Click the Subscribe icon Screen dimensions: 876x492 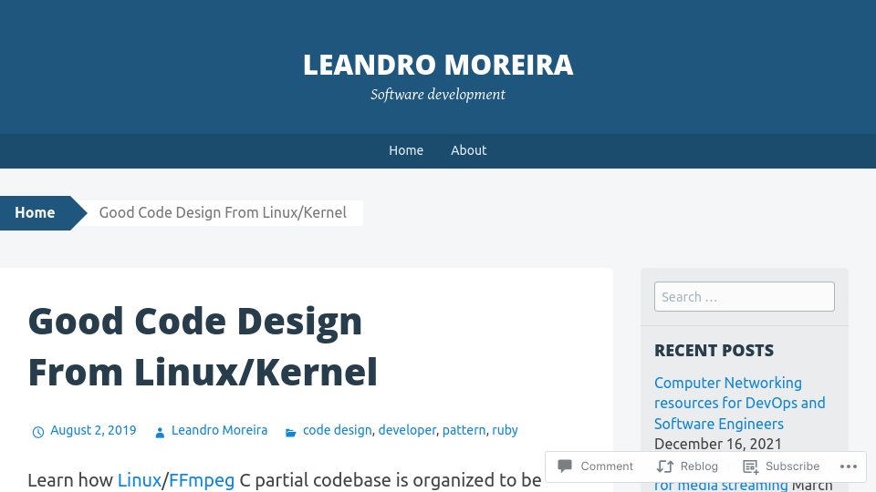click(750, 466)
